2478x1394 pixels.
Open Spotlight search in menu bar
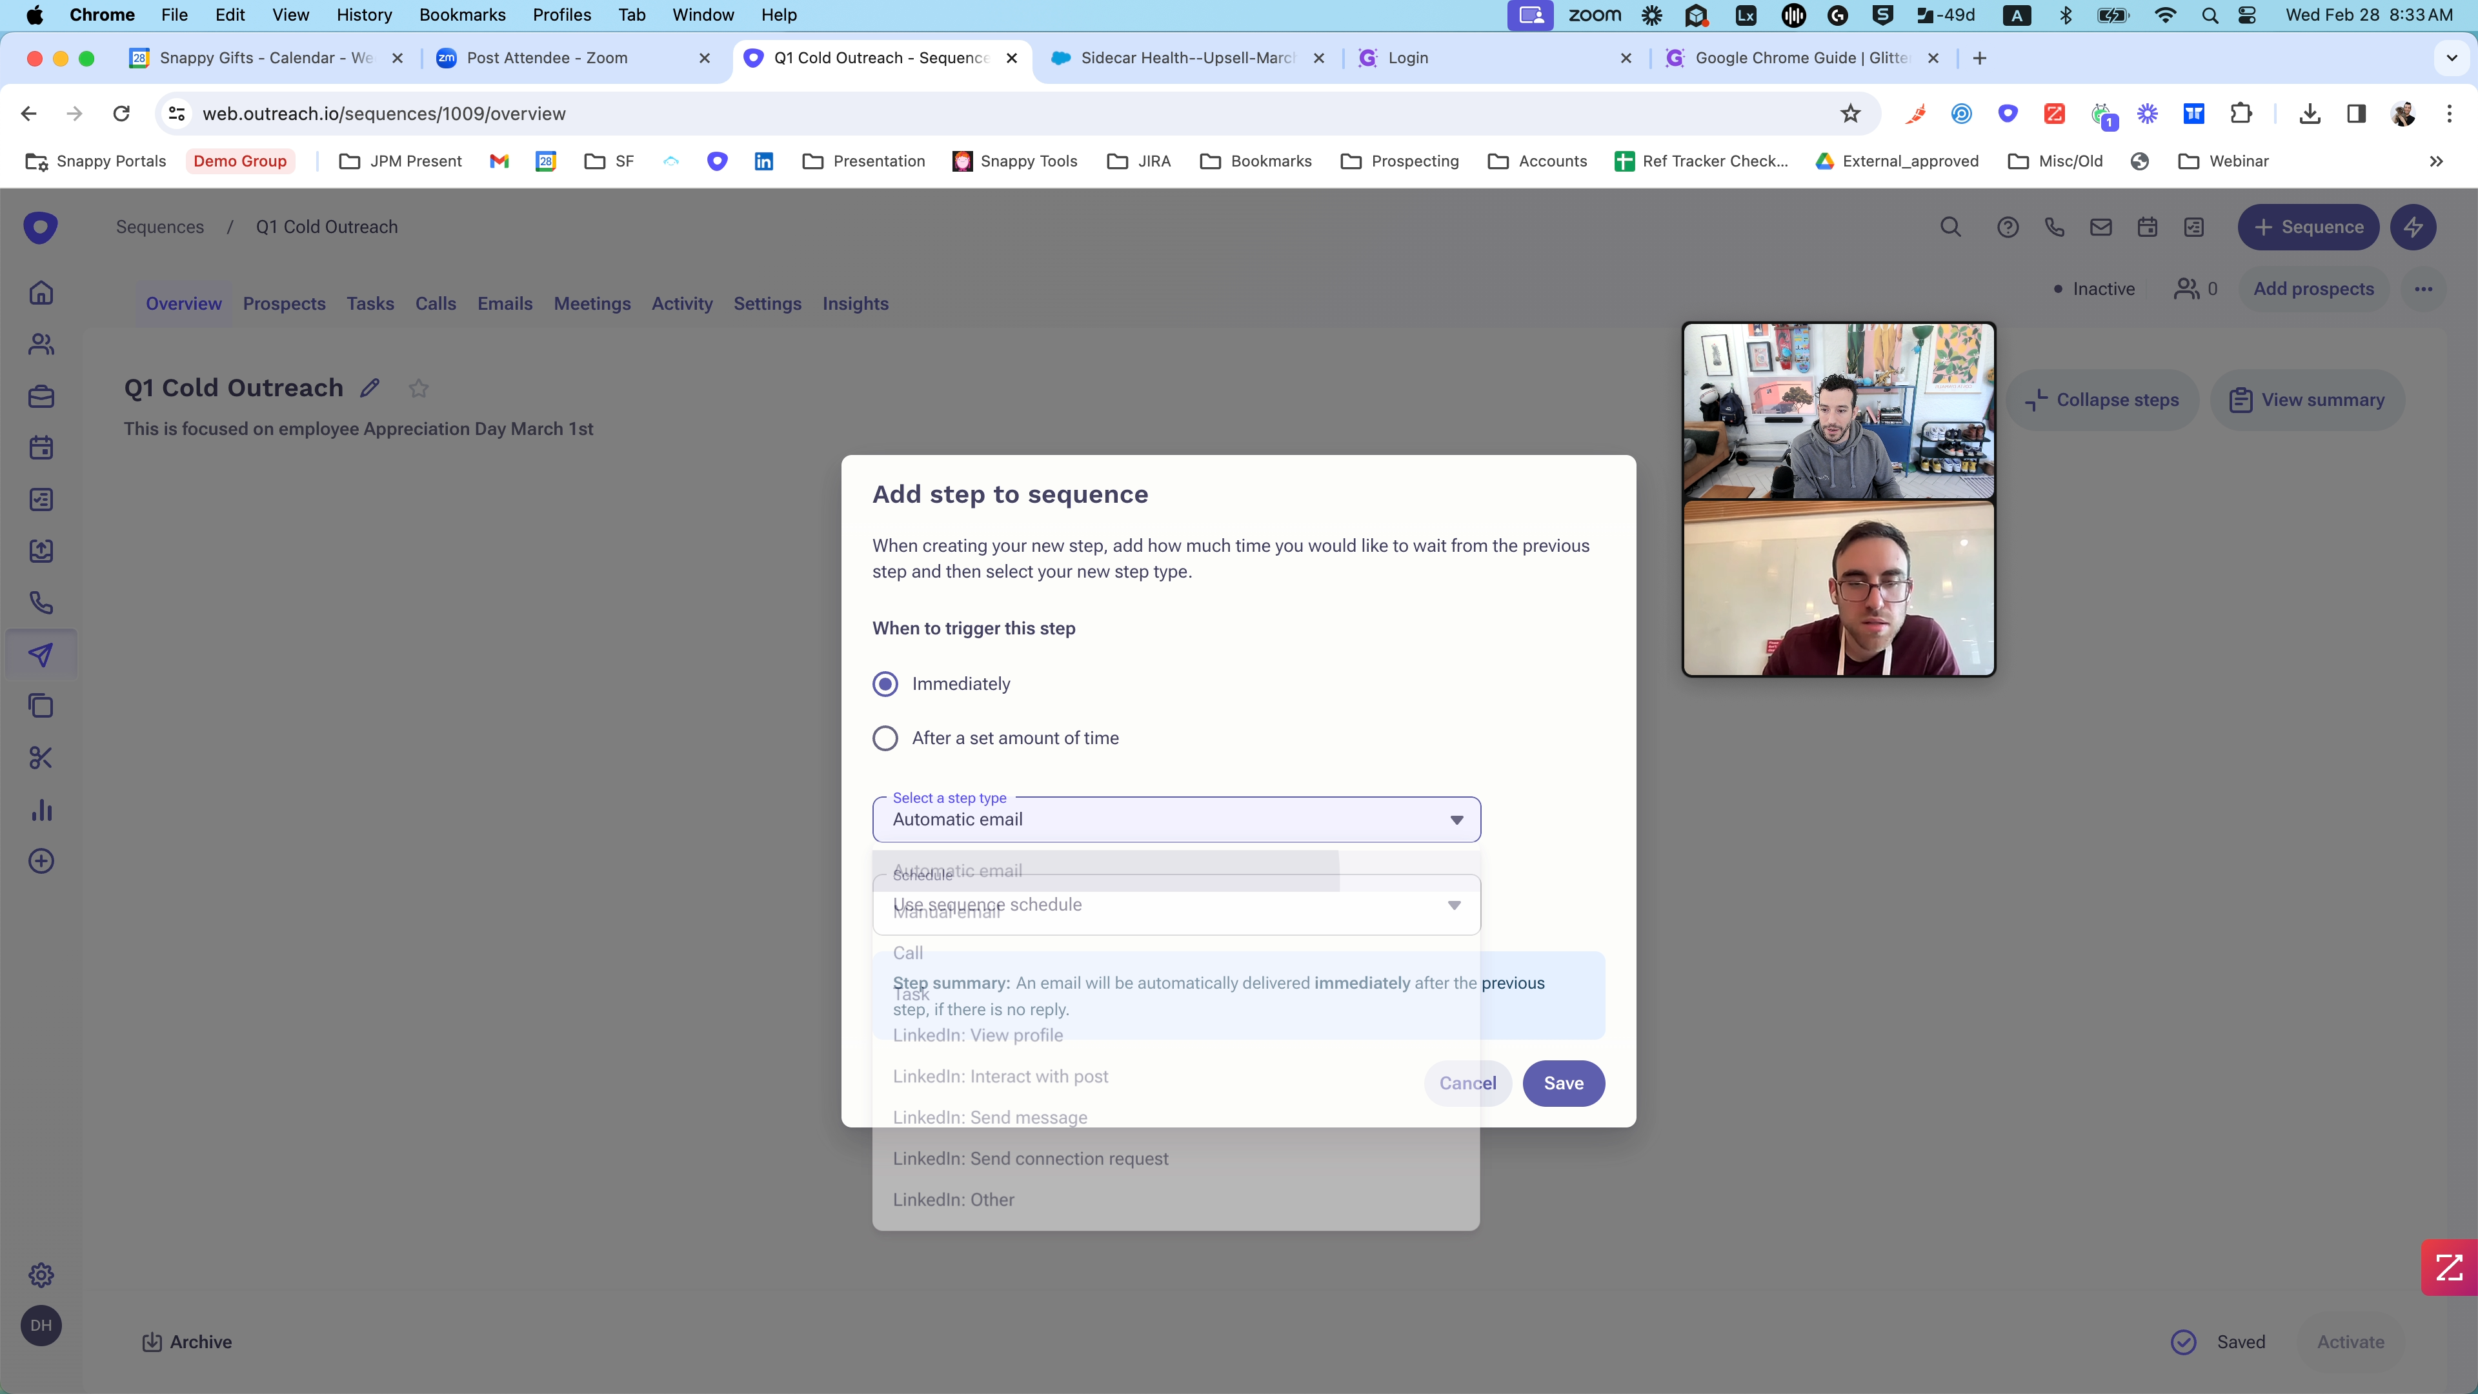point(2210,14)
